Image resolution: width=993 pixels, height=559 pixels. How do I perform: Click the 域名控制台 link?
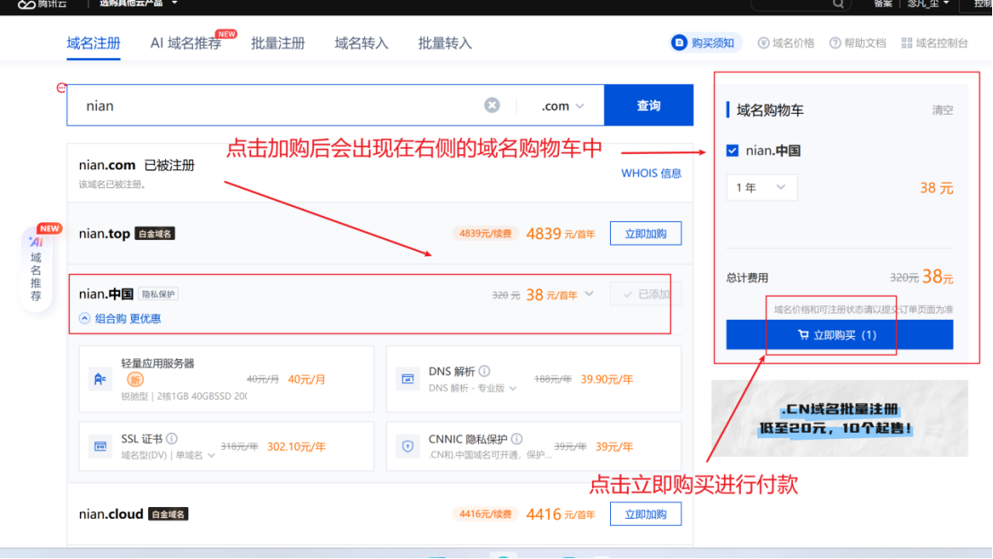click(x=942, y=43)
